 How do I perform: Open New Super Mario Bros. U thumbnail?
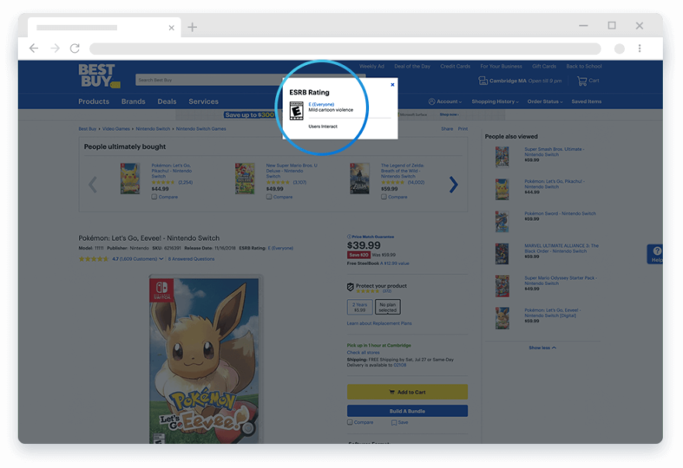(245, 179)
